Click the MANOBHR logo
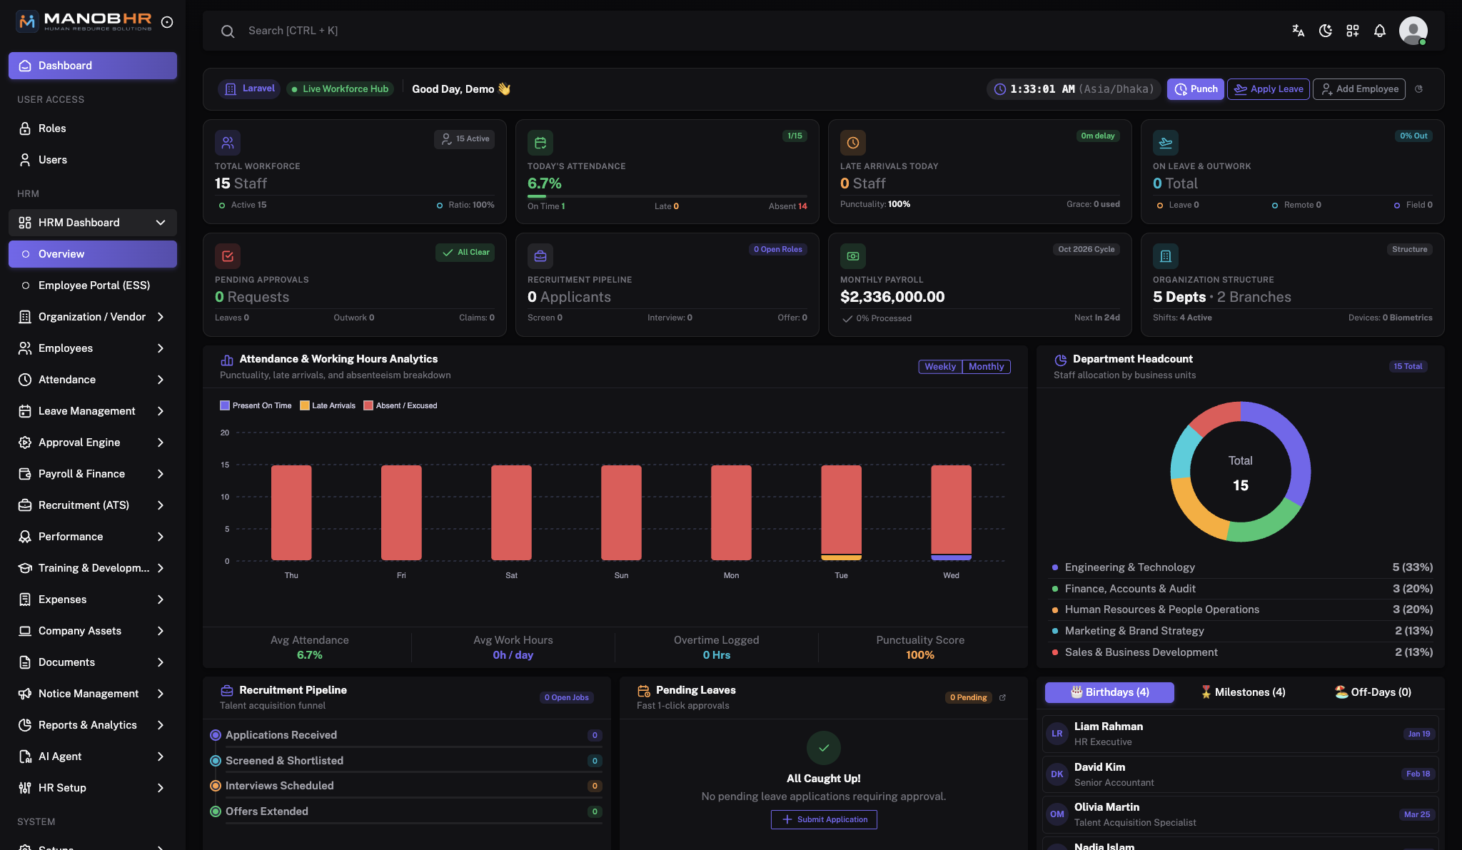1462x850 pixels. click(x=84, y=22)
